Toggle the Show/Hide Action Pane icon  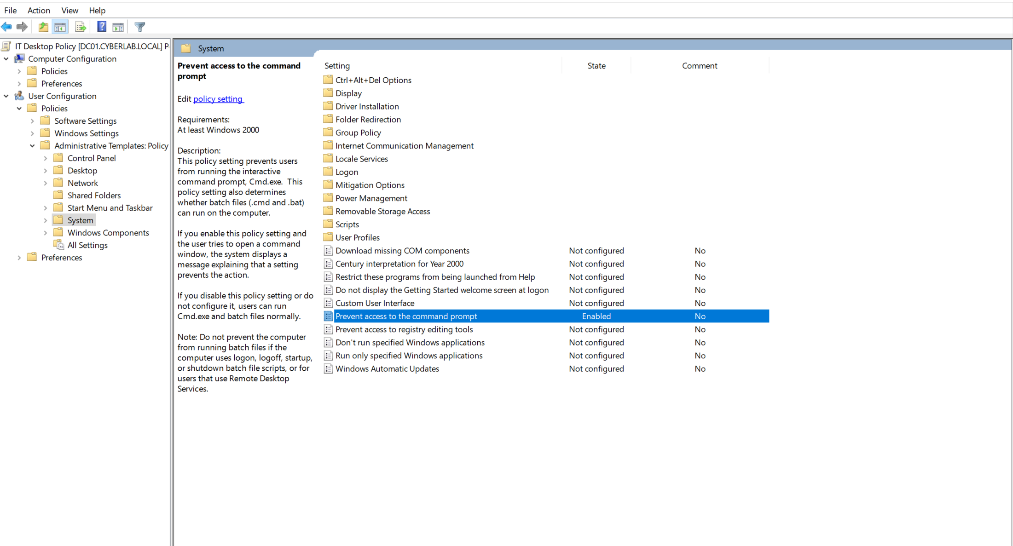pos(118,27)
